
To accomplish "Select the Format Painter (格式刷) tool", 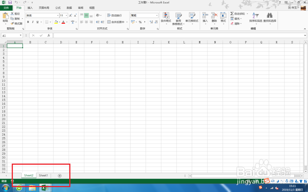I will (x=17, y=23).
